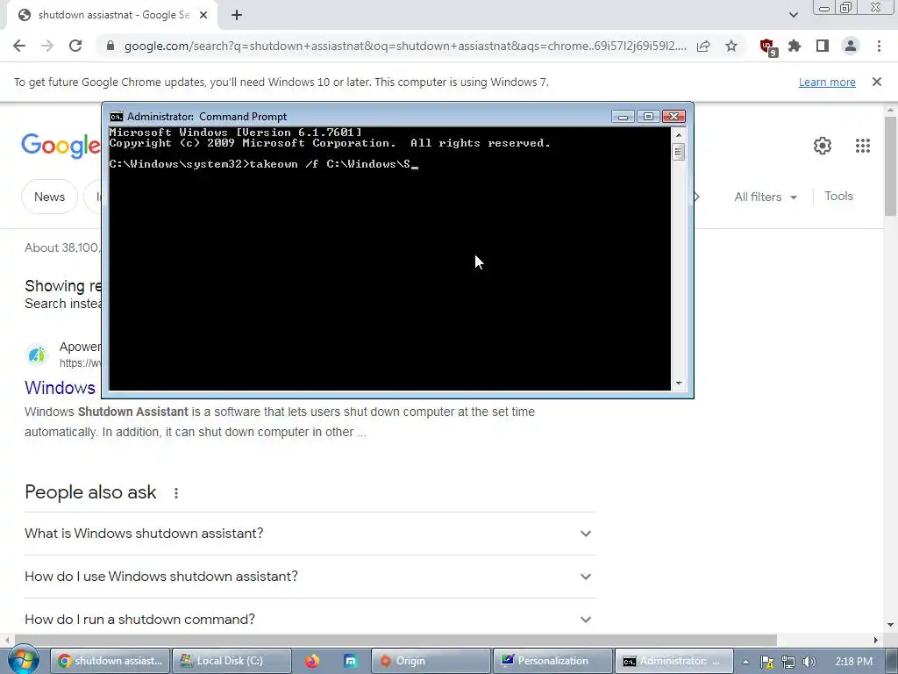The height and width of the screenshot is (674, 898).
Task: Click the Chrome forward navigation arrow
Action: click(x=47, y=46)
